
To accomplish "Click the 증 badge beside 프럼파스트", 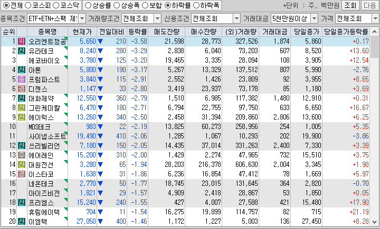I will point(22,79).
